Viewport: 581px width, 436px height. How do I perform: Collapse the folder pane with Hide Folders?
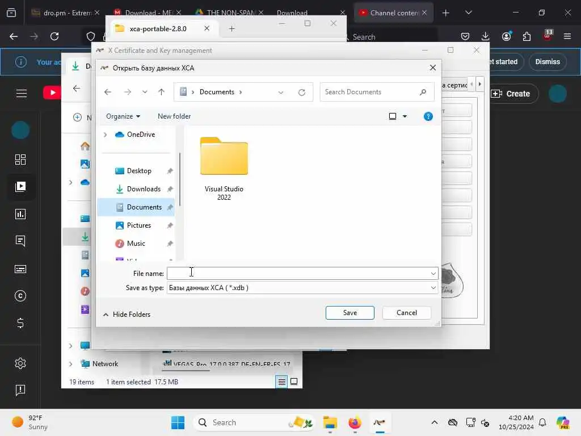[127, 315]
